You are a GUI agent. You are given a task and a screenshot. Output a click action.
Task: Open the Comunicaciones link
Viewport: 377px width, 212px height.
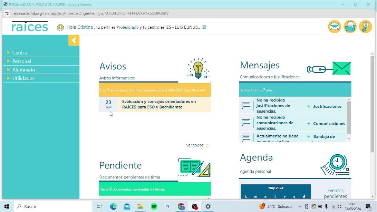tap(329, 124)
